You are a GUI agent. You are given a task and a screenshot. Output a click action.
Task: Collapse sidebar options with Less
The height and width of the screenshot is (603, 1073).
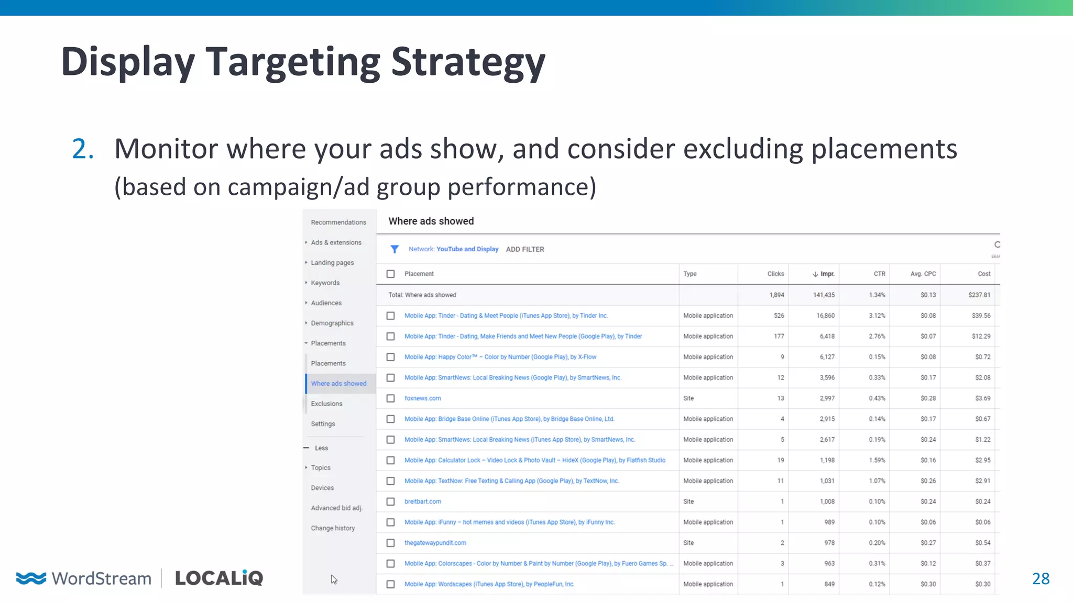tap(316, 448)
